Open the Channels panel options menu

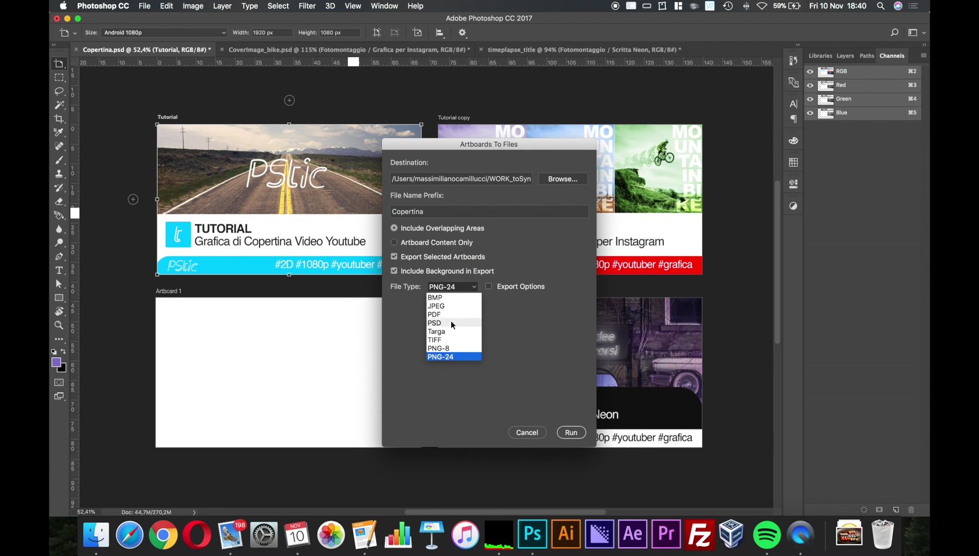(923, 56)
